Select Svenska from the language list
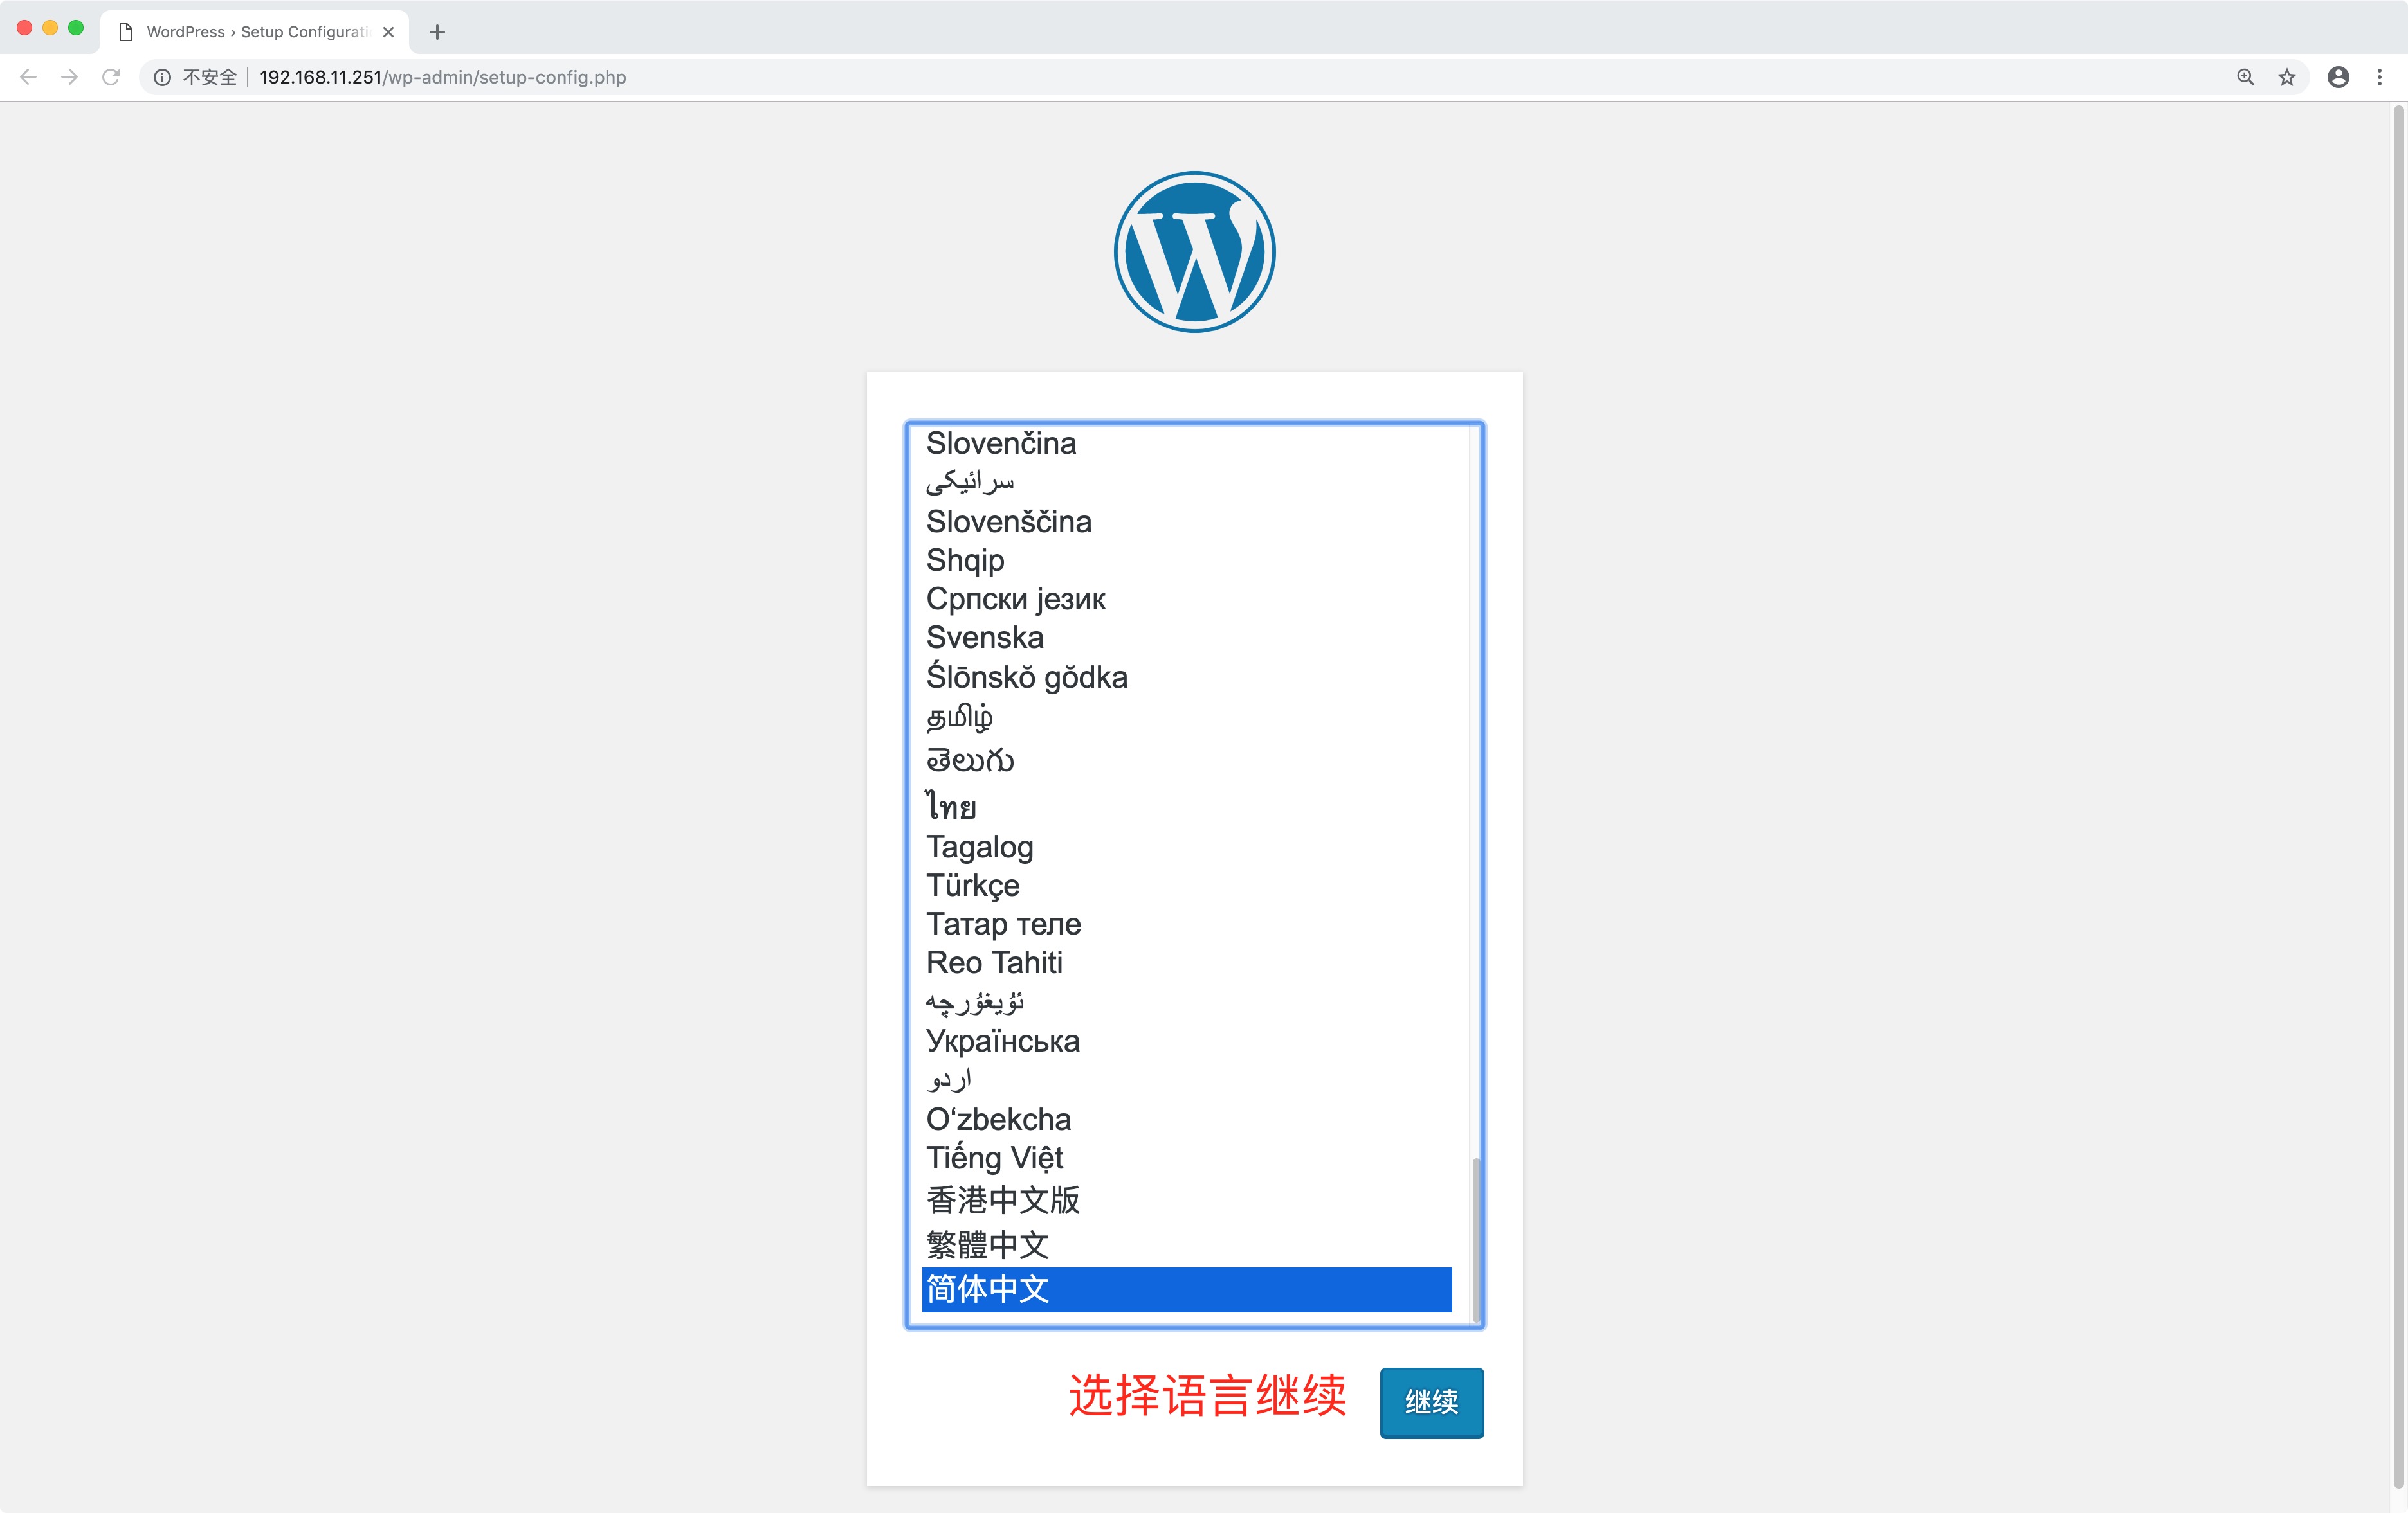Viewport: 2408px width, 1513px height. click(x=984, y=638)
